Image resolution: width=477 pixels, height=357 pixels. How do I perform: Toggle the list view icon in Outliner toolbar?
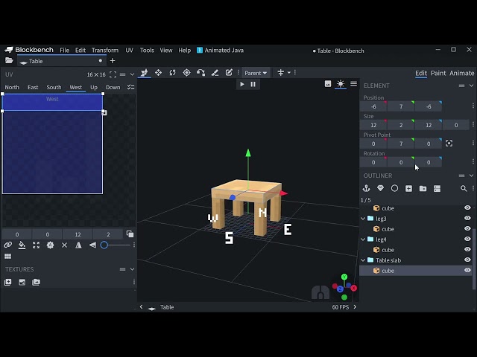(437, 188)
